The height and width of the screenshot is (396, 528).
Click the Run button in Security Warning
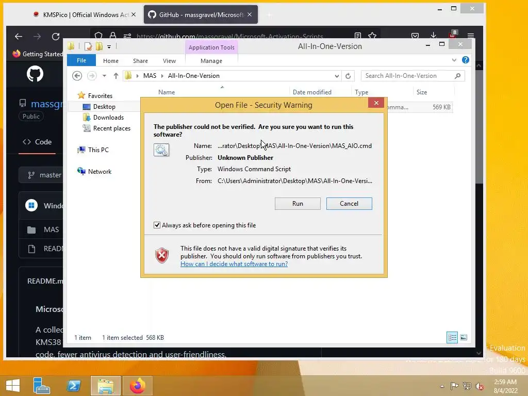298,203
